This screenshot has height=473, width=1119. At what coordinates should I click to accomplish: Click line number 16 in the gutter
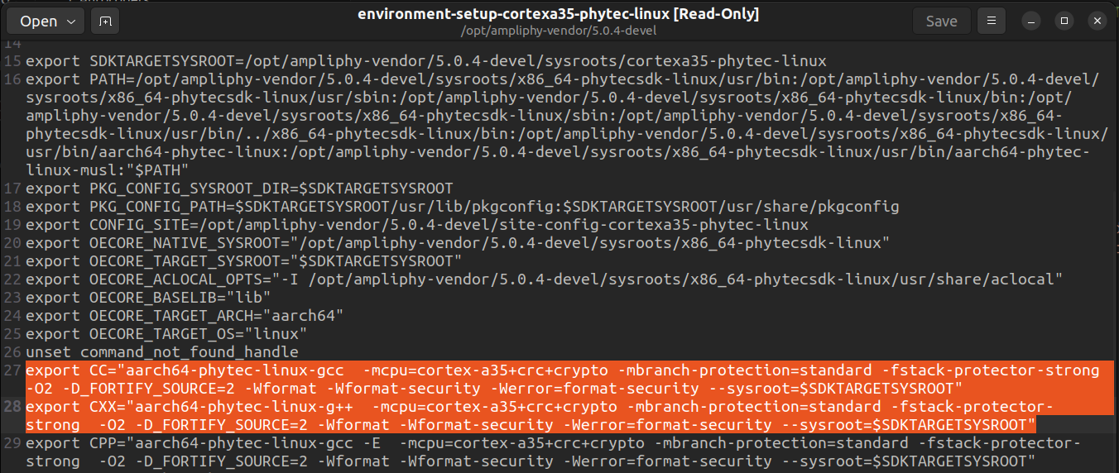(12, 79)
